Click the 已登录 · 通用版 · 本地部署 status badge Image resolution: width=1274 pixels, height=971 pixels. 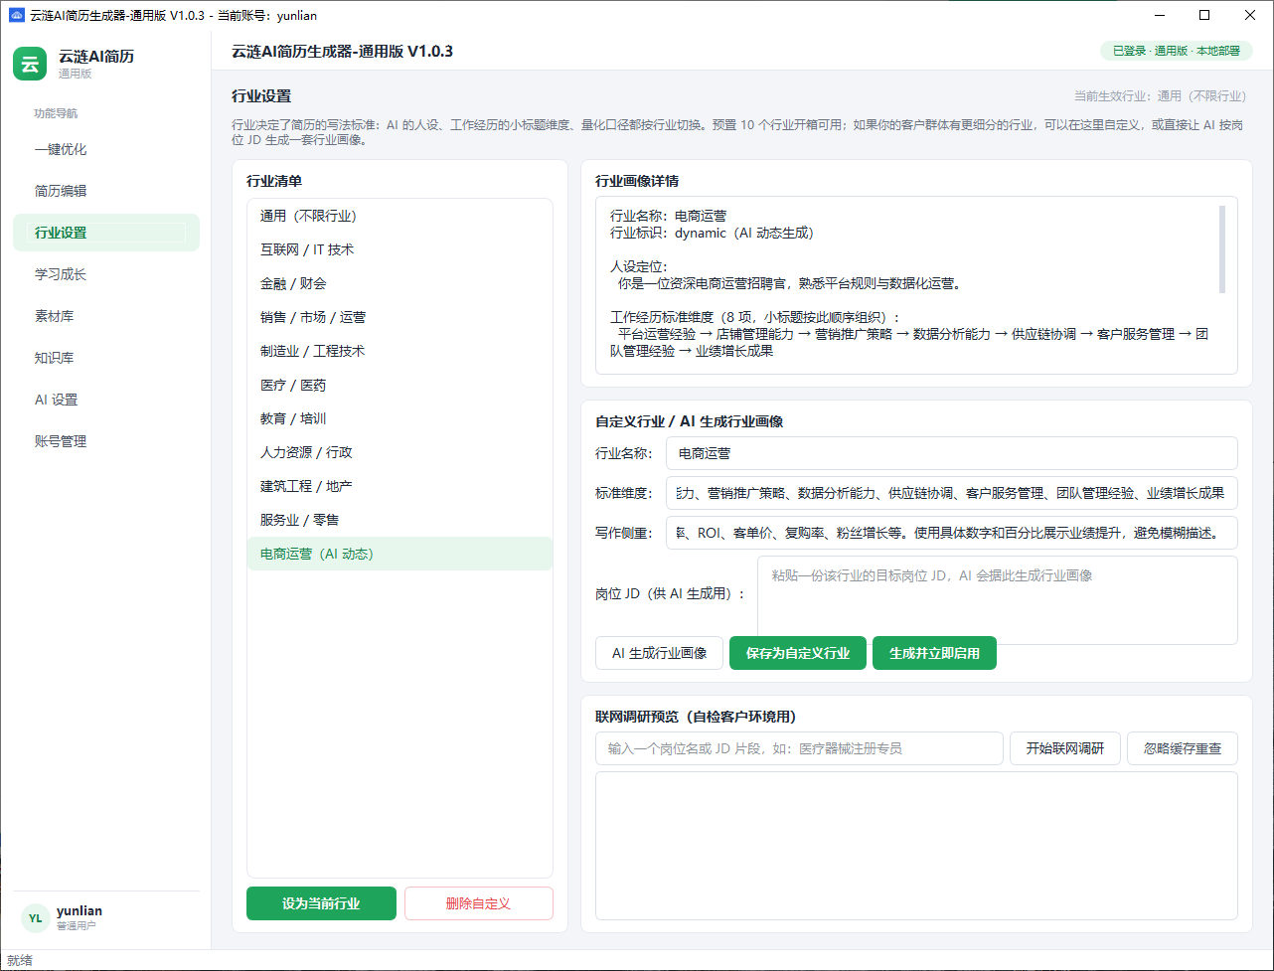click(1176, 51)
